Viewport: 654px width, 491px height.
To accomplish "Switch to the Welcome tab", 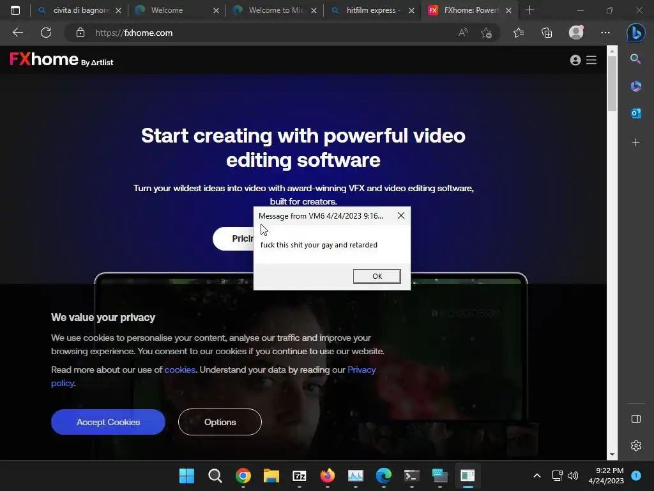I will [176, 10].
